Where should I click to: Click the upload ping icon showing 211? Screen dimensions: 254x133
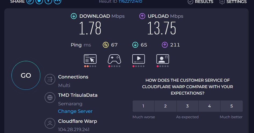(165, 45)
